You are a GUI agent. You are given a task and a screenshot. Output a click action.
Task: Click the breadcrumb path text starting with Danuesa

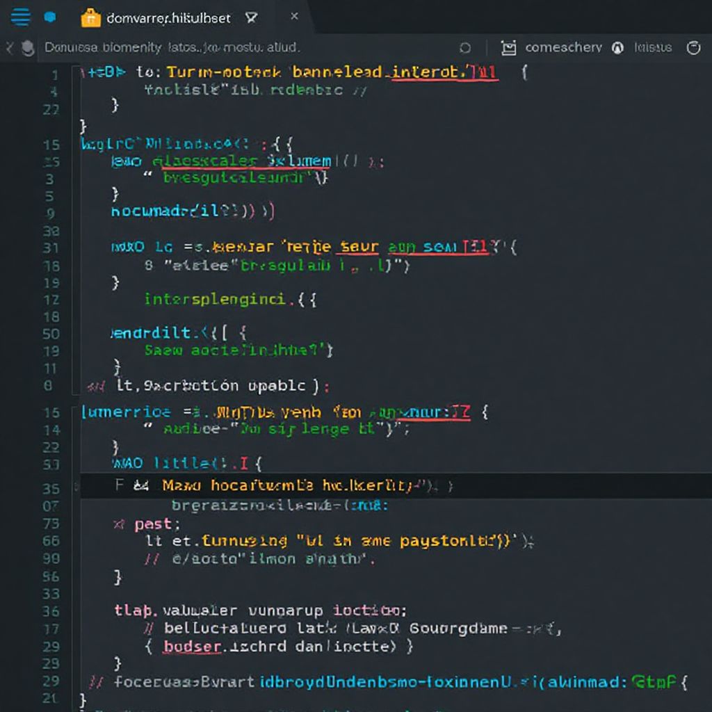[x=172, y=48]
